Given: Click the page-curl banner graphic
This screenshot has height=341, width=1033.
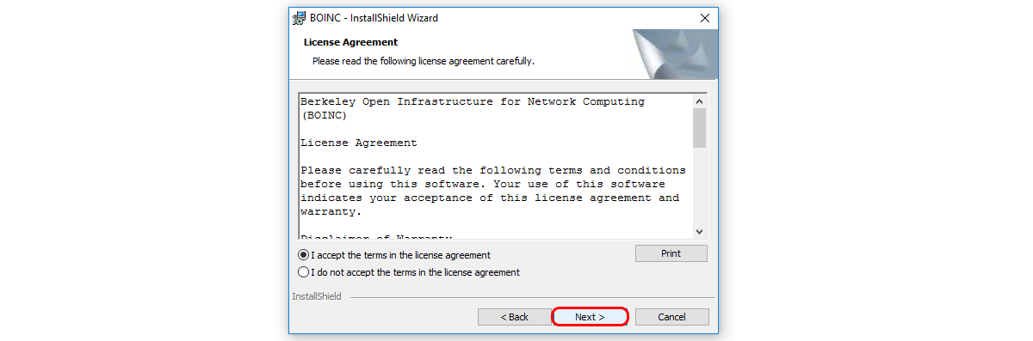Looking at the screenshot, I should [x=675, y=53].
